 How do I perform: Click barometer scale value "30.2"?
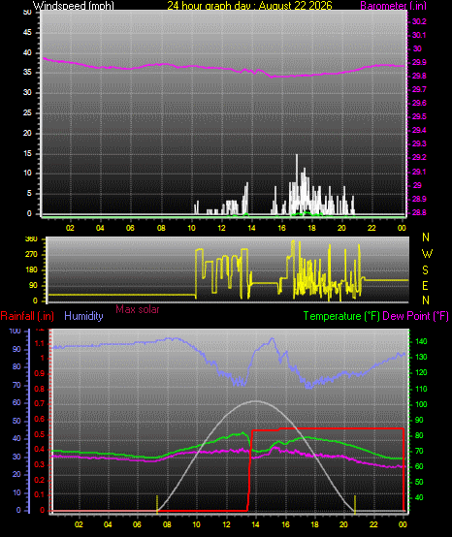[419, 21]
